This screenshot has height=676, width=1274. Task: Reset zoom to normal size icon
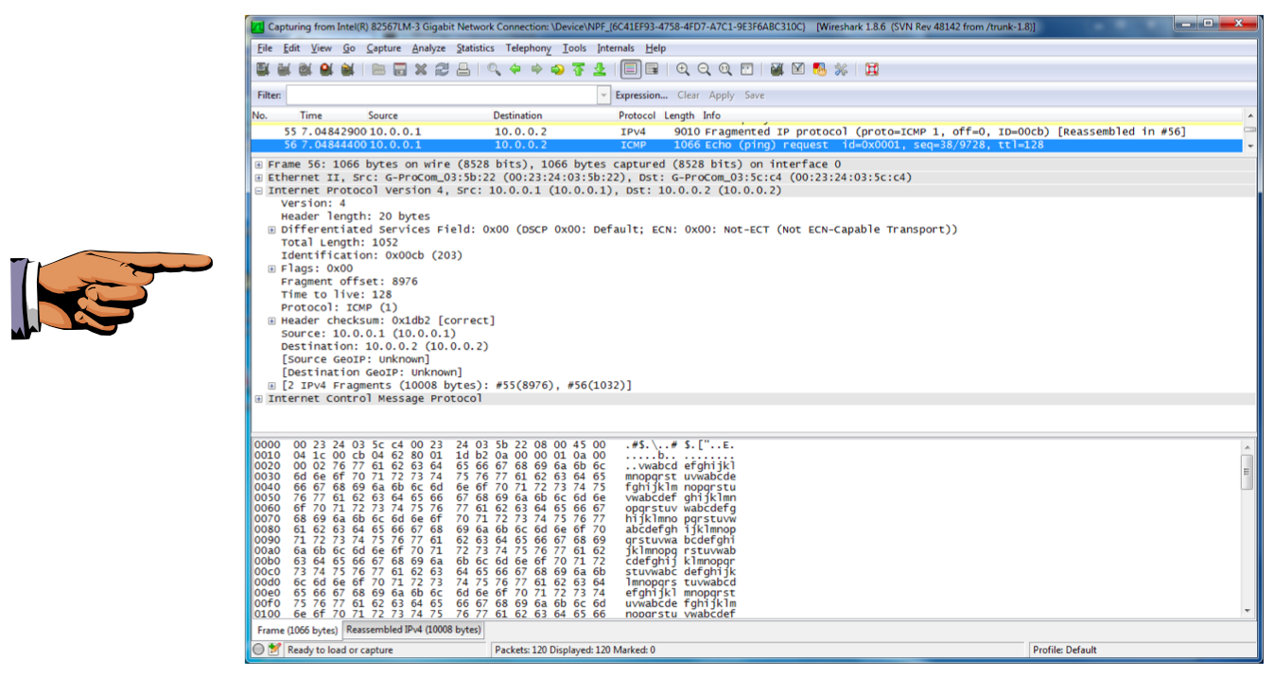click(x=725, y=69)
